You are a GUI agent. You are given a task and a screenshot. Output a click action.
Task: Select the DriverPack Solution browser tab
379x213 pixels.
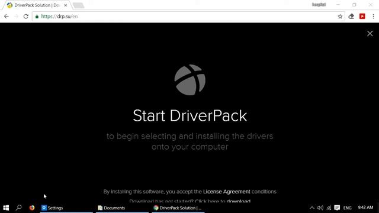[36, 5]
